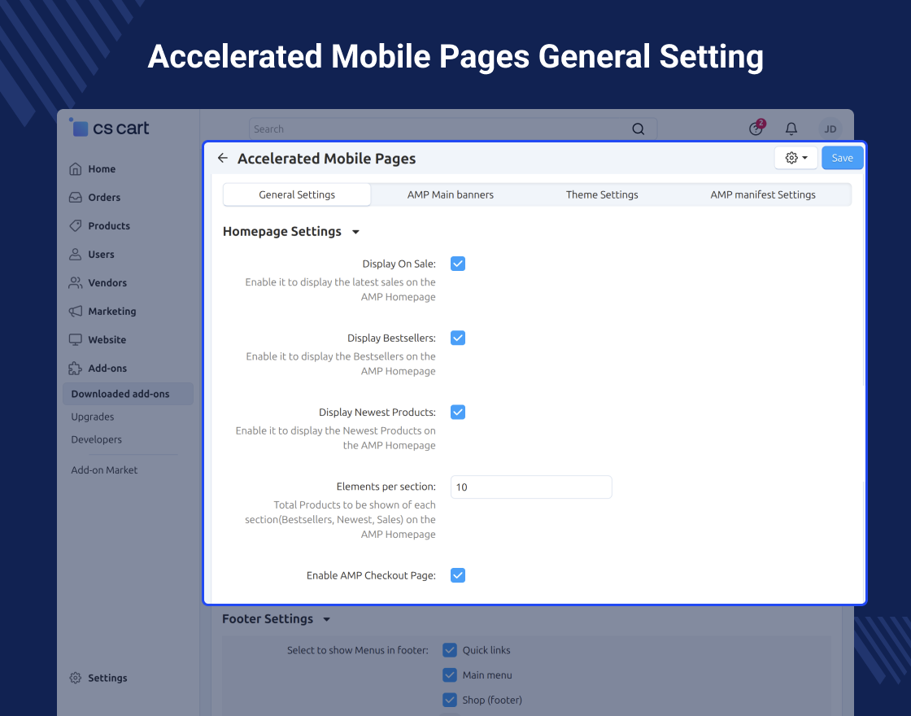Open the help icon with badge
This screenshot has height=716, width=911.
(x=756, y=128)
